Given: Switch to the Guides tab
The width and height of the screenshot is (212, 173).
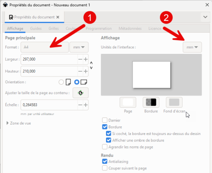Looking at the screenshot, I should [x=36, y=29].
